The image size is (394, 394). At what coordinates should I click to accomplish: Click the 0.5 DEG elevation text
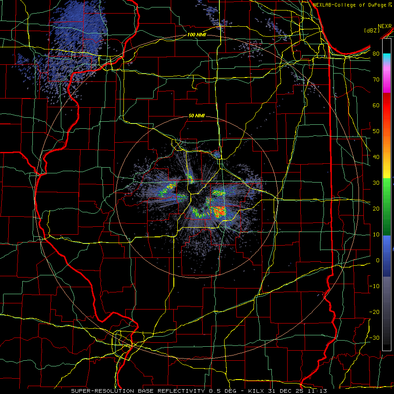(x=222, y=391)
